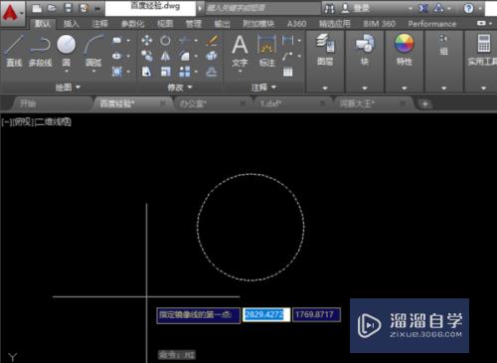Expand the quick access toolbar overflow arrows
Screen dimensions: 497x363
tap(97, 9)
